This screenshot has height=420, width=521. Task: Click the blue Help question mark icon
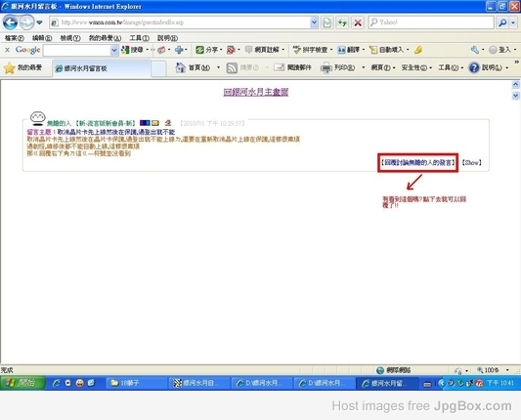coord(474,67)
